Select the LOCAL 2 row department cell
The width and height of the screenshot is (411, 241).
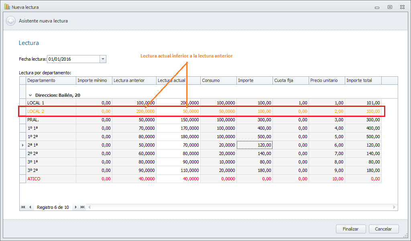pos(51,111)
